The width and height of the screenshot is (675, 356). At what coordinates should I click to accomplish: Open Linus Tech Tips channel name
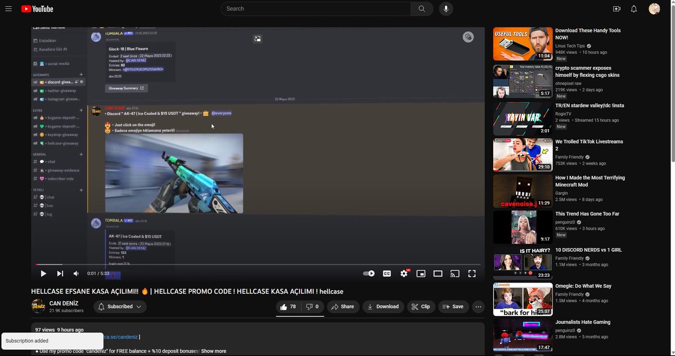(x=570, y=46)
